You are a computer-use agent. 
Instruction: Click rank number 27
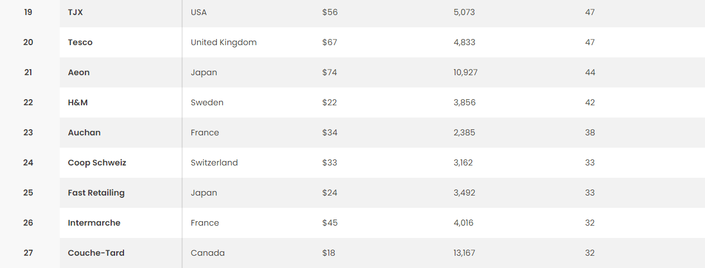tap(28, 253)
